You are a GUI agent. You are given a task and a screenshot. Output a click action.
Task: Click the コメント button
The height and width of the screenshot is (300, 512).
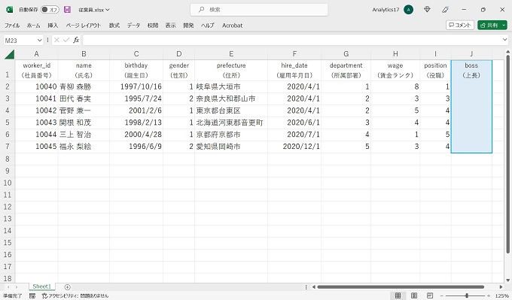tap(460, 25)
